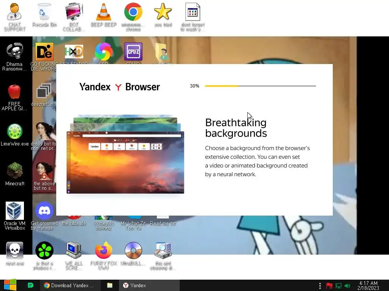Click the 30% progress label

(x=194, y=86)
